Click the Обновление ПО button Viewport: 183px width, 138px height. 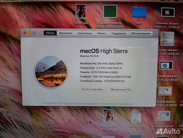click(121, 90)
